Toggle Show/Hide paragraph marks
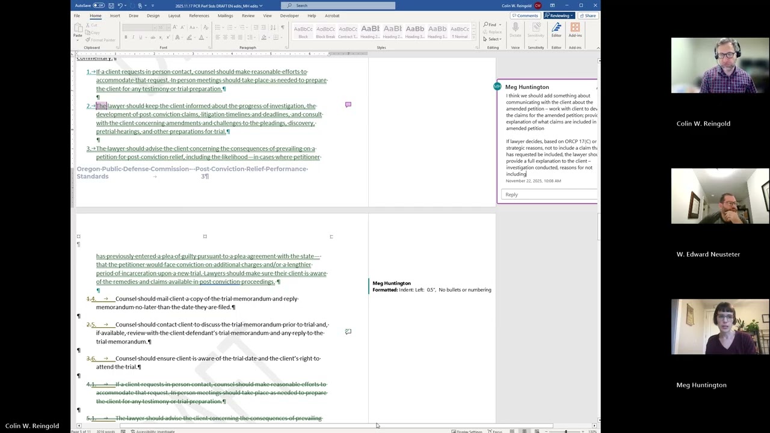The height and width of the screenshot is (433, 770). pyautogui.click(x=283, y=28)
